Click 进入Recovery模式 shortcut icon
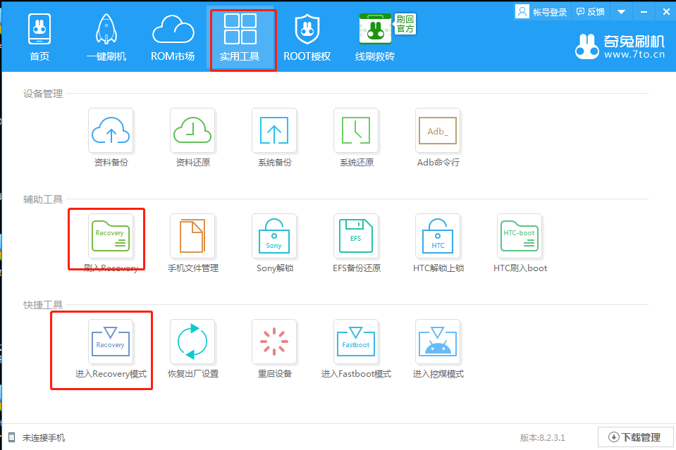 point(111,342)
